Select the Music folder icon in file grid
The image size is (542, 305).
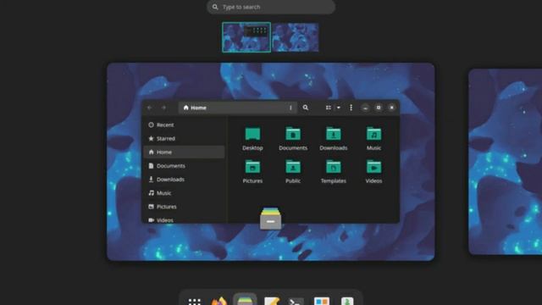(x=373, y=134)
